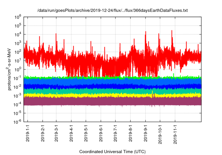
Task: Click the 10^-5 y-axis tick label
Action: click(x=17, y=113)
